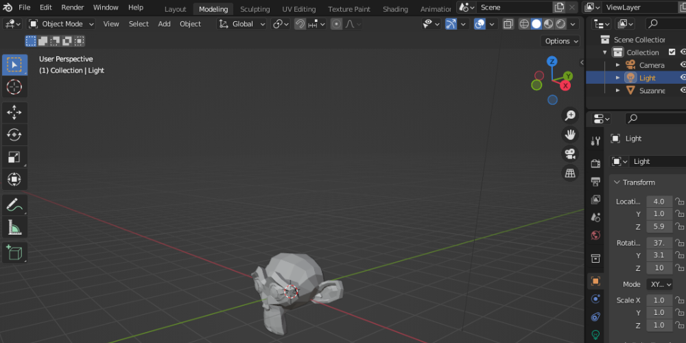686x343 pixels.
Task: Activate the Add Cube tool
Action: pyautogui.click(x=14, y=253)
